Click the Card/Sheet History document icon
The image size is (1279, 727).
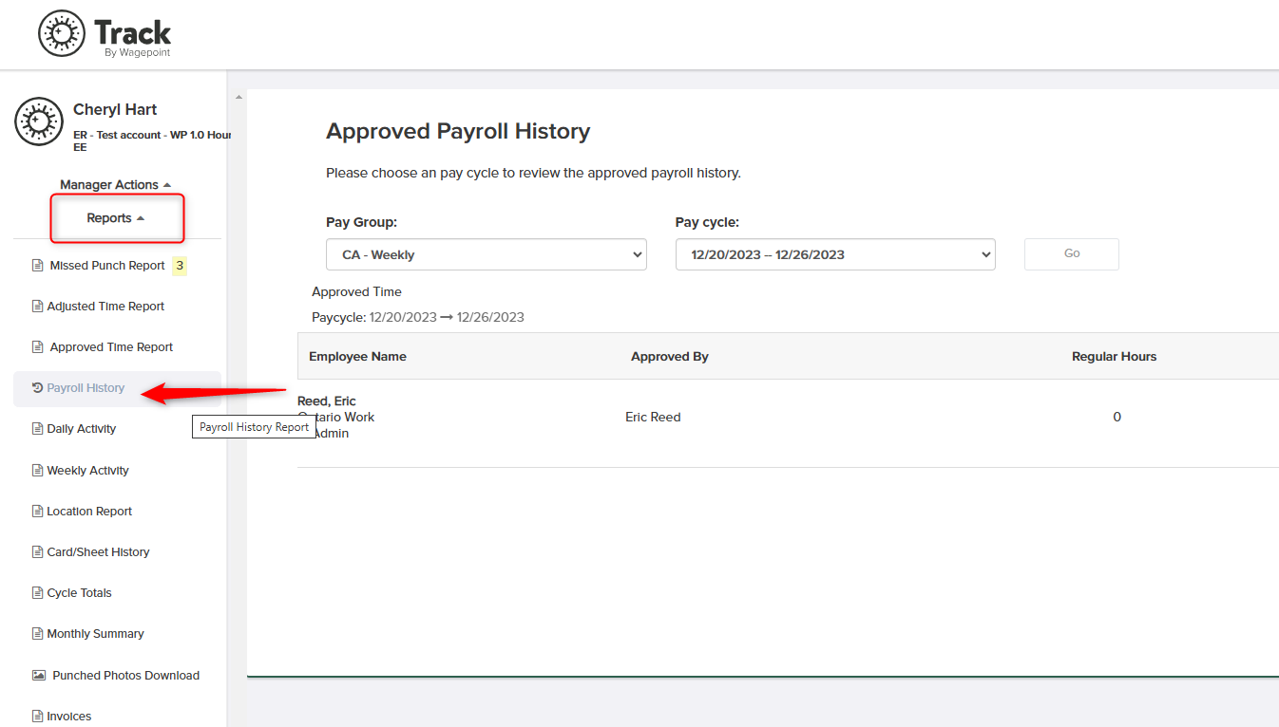click(38, 552)
